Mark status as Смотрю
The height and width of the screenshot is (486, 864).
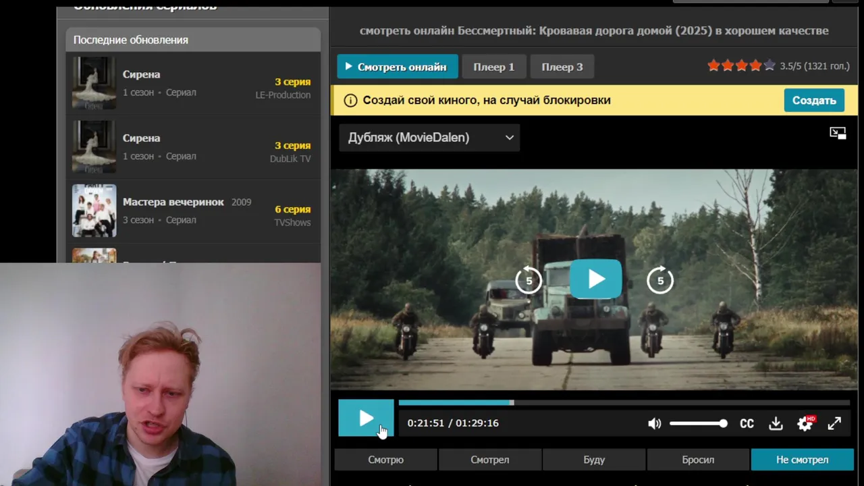(385, 460)
